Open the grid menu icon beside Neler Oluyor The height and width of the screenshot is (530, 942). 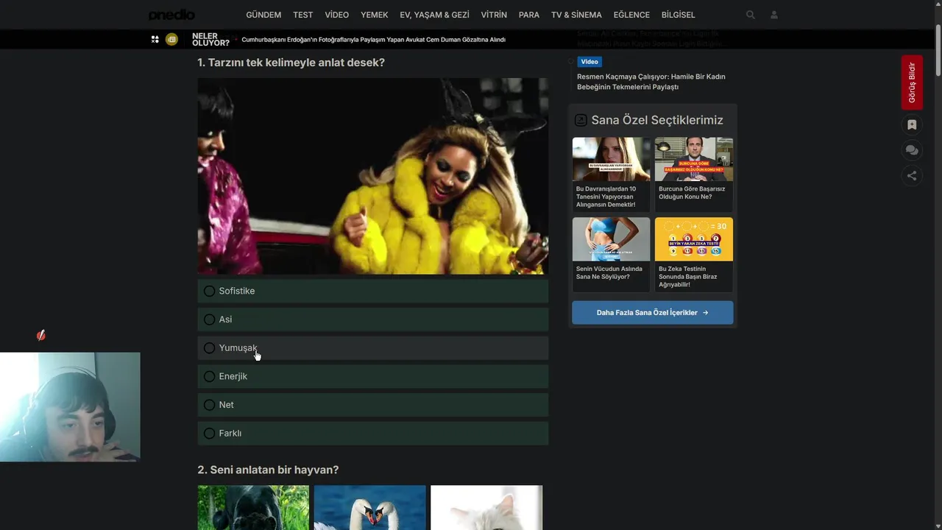pos(155,40)
